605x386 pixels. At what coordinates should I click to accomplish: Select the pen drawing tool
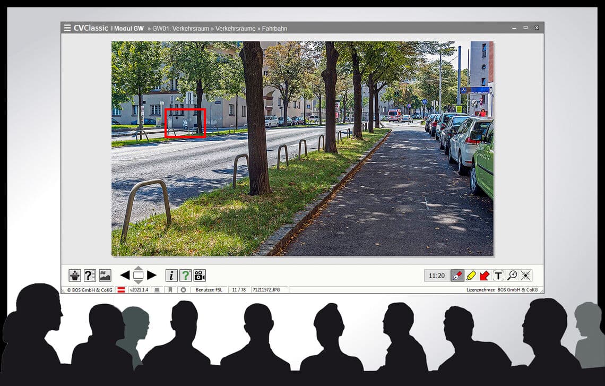click(457, 275)
